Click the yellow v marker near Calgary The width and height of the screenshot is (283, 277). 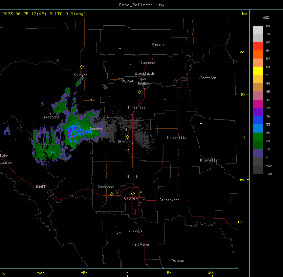pos(141,192)
